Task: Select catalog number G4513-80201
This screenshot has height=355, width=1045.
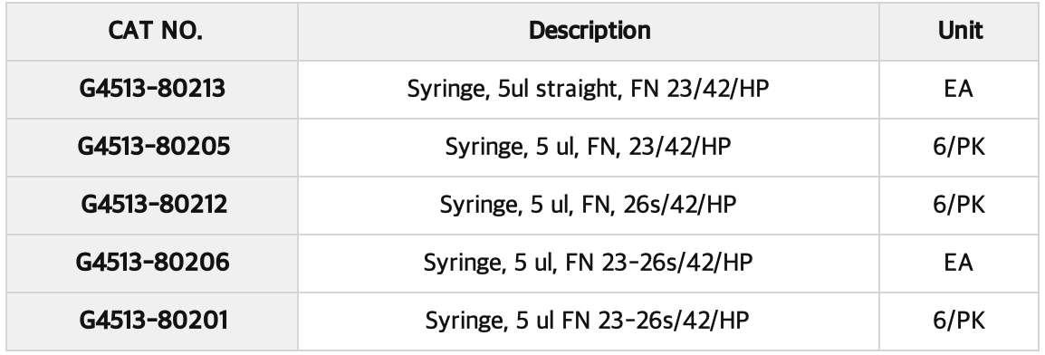Action: pyautogui.click(x=153, y=321)
